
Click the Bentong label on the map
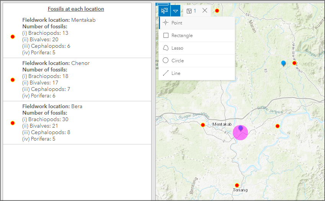(194, 186)
